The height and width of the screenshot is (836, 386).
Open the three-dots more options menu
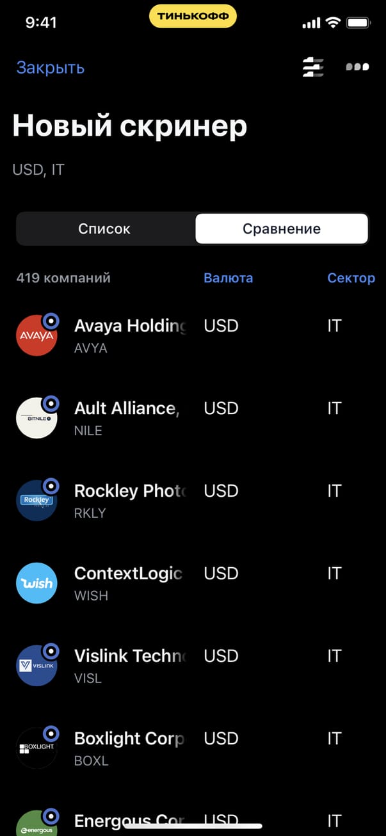click(357, 67)
